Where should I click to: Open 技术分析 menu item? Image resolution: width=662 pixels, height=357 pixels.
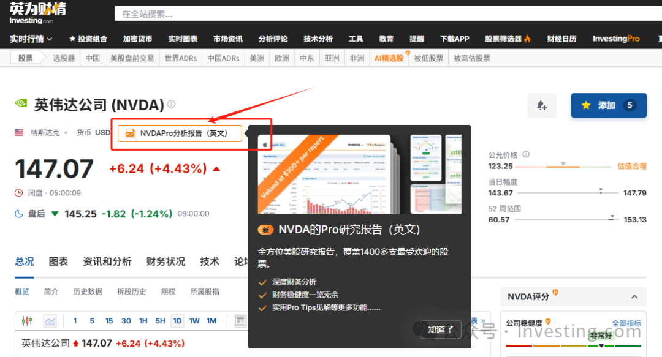(x=318, y=39)
